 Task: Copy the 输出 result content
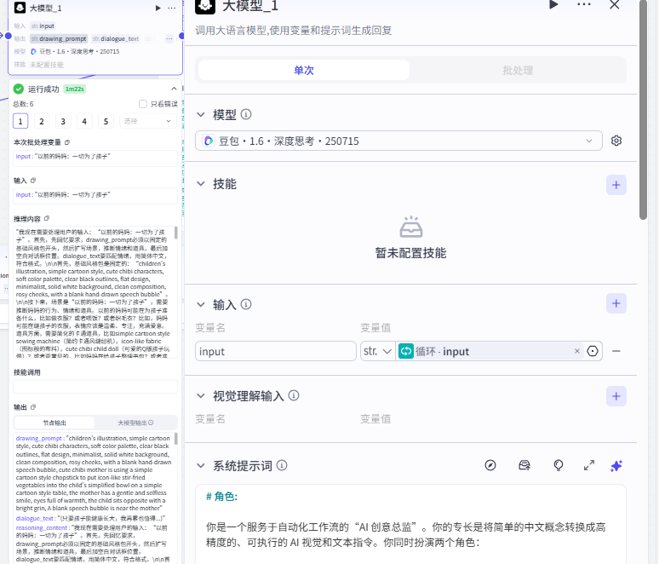click(33, 407)
